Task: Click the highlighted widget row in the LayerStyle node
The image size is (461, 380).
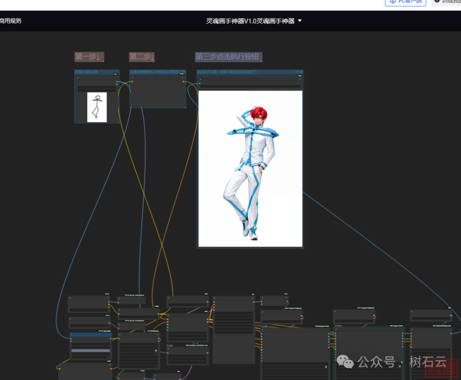Action: coord(90,351)
